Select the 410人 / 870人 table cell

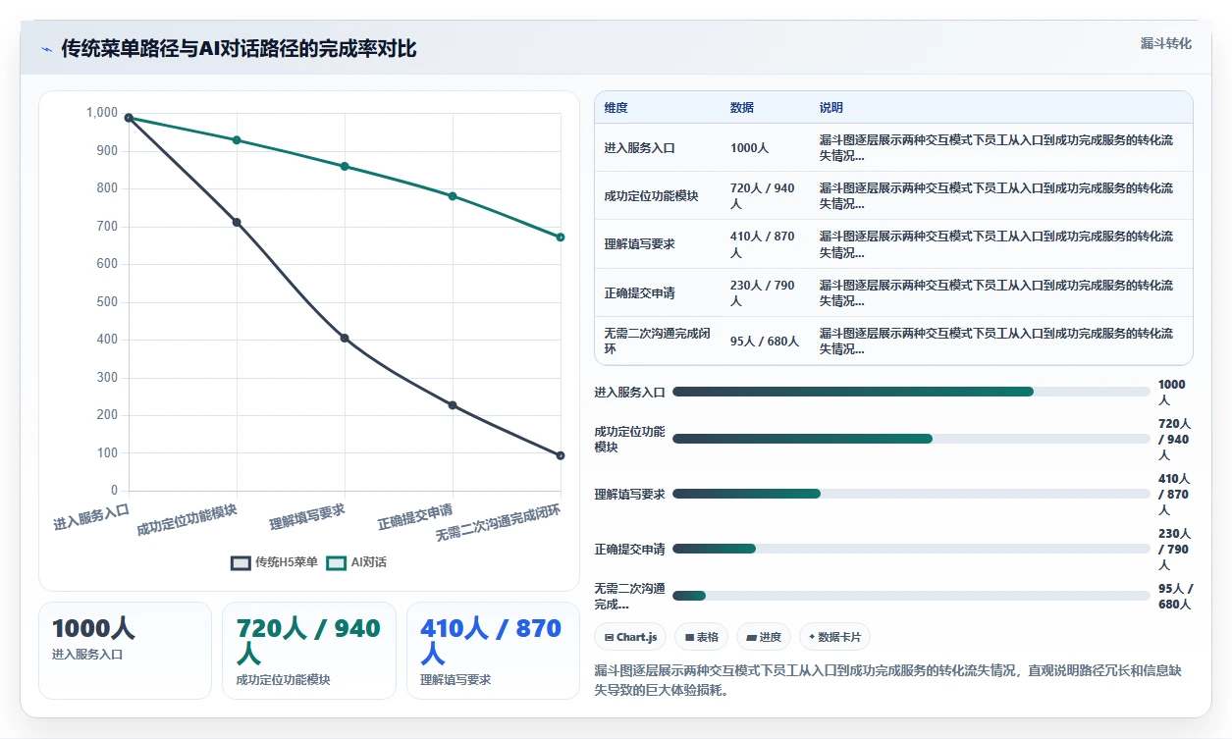(766, 244)
